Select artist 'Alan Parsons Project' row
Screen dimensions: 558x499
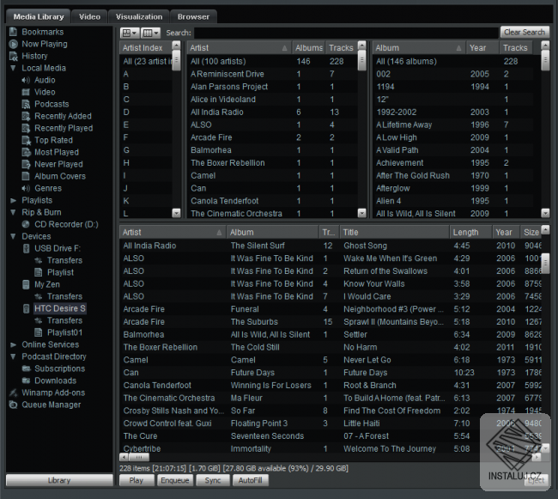[x=272, y=87]
